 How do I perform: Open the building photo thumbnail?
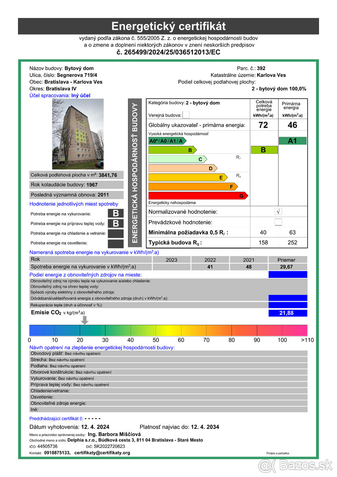(x=78, y=134)
